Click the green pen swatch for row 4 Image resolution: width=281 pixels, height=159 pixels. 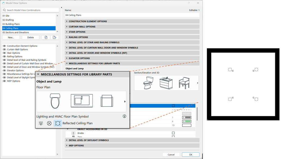[x=186, y=121]
